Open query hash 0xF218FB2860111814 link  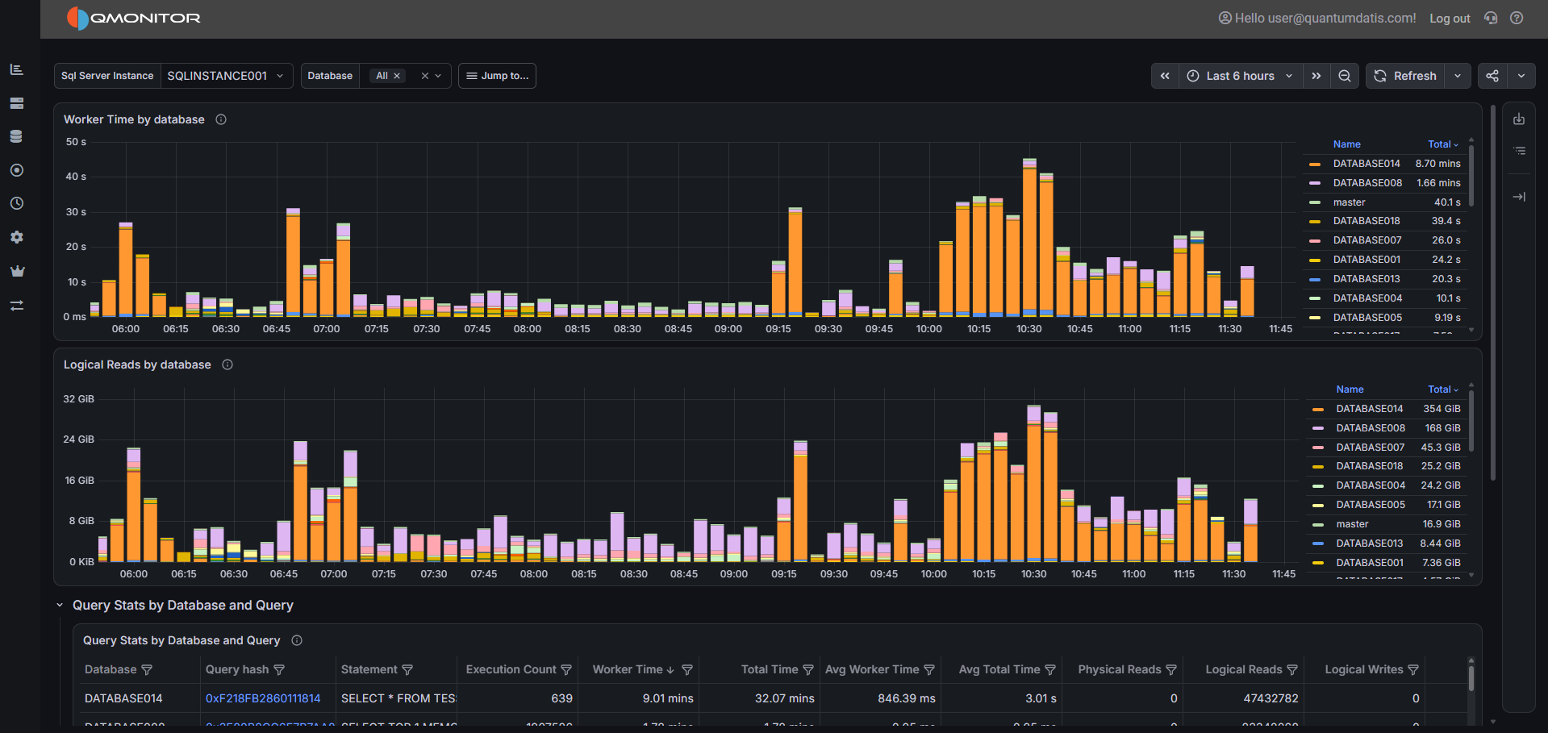click(x=263, y=698)
